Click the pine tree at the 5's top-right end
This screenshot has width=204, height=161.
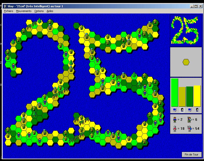pos(150,36)
